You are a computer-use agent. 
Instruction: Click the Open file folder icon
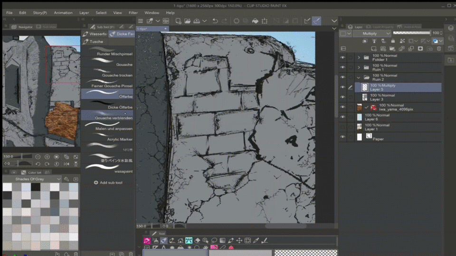(x=187, y=21)
